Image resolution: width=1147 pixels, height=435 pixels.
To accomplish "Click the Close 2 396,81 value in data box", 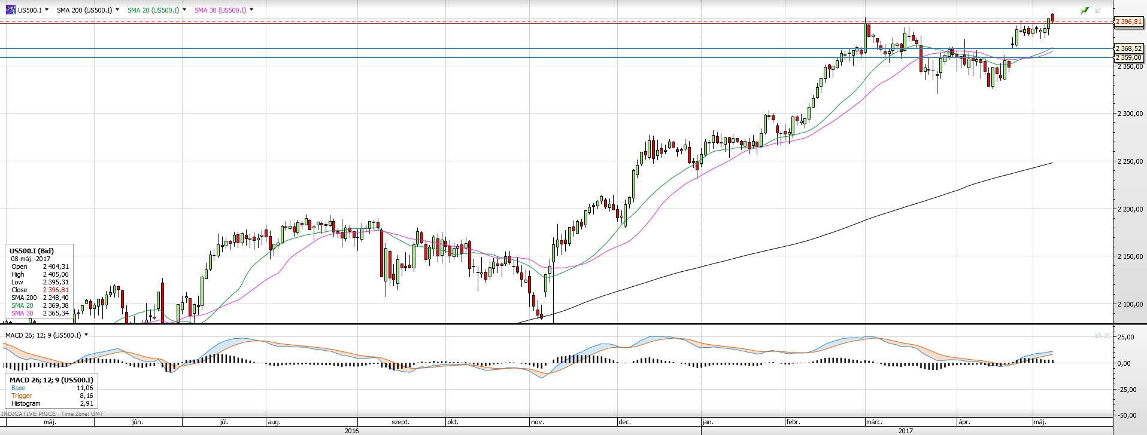I will point(56,290).
